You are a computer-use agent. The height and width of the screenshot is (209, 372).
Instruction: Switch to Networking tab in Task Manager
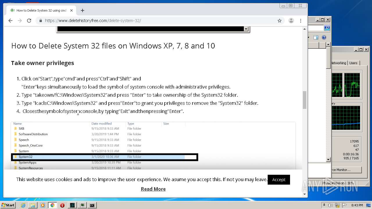(339, 63)
